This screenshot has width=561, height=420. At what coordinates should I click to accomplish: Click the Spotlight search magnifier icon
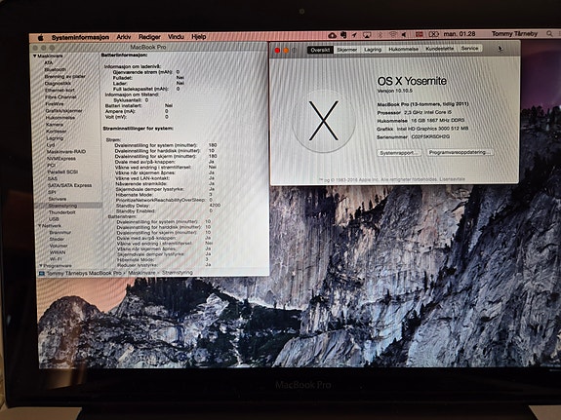(x=549, y=33)
